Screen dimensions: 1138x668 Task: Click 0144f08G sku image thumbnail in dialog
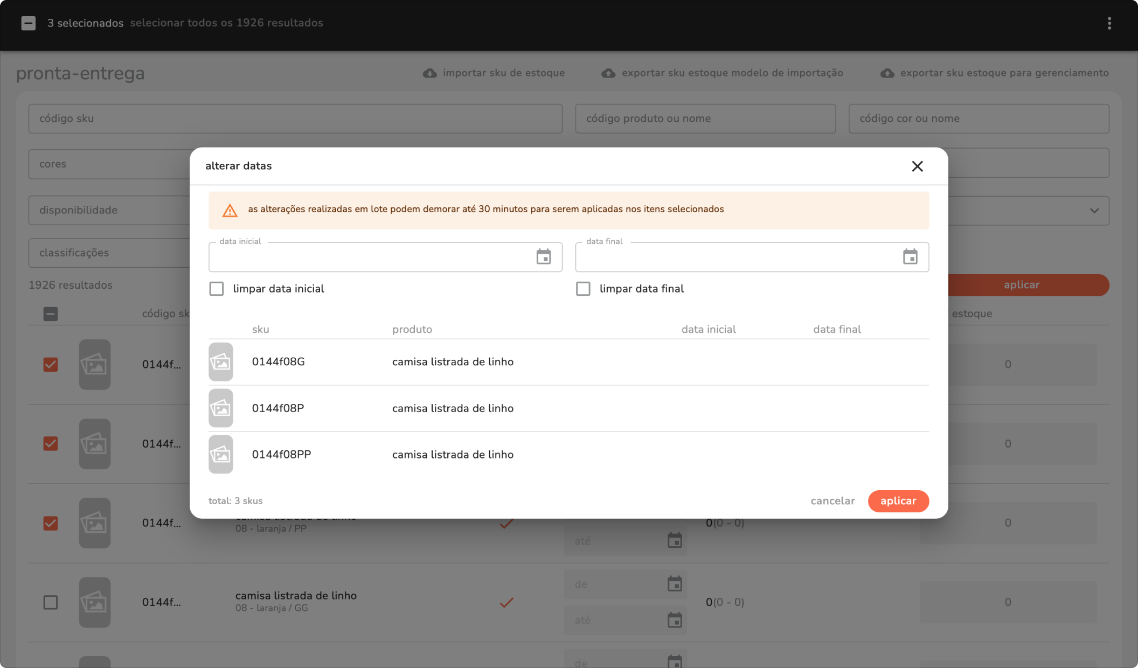[x=221, y=362]
